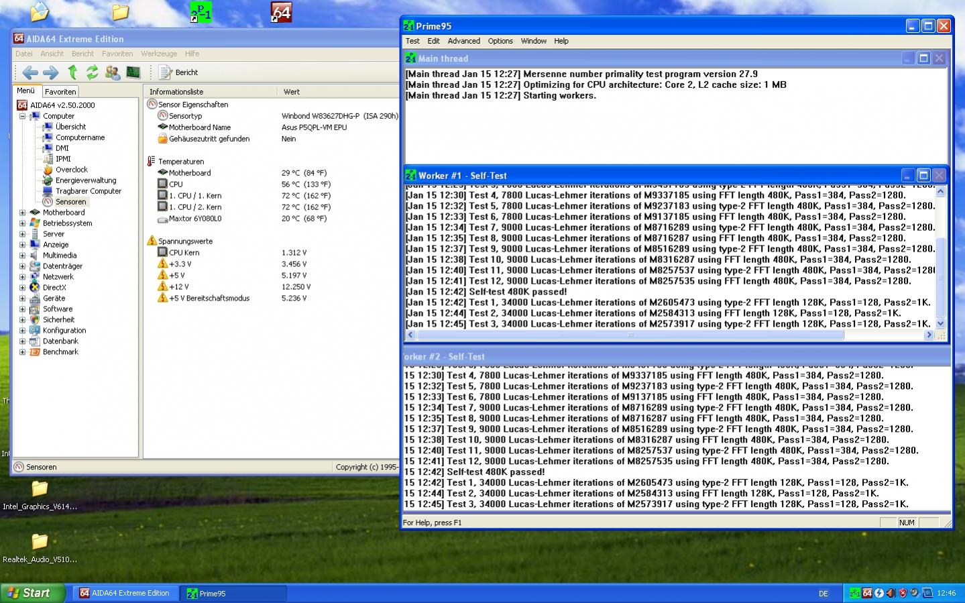The width and height of the screenshot is (965, 603).
Task: Click the AIDA64 forward arrow toolbar icon
Action: [x=51, y=72]
